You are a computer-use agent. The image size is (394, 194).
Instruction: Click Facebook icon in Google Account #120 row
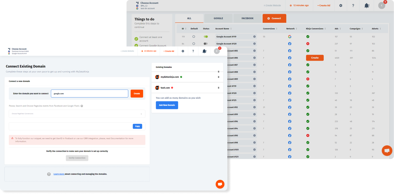[290, 44]
